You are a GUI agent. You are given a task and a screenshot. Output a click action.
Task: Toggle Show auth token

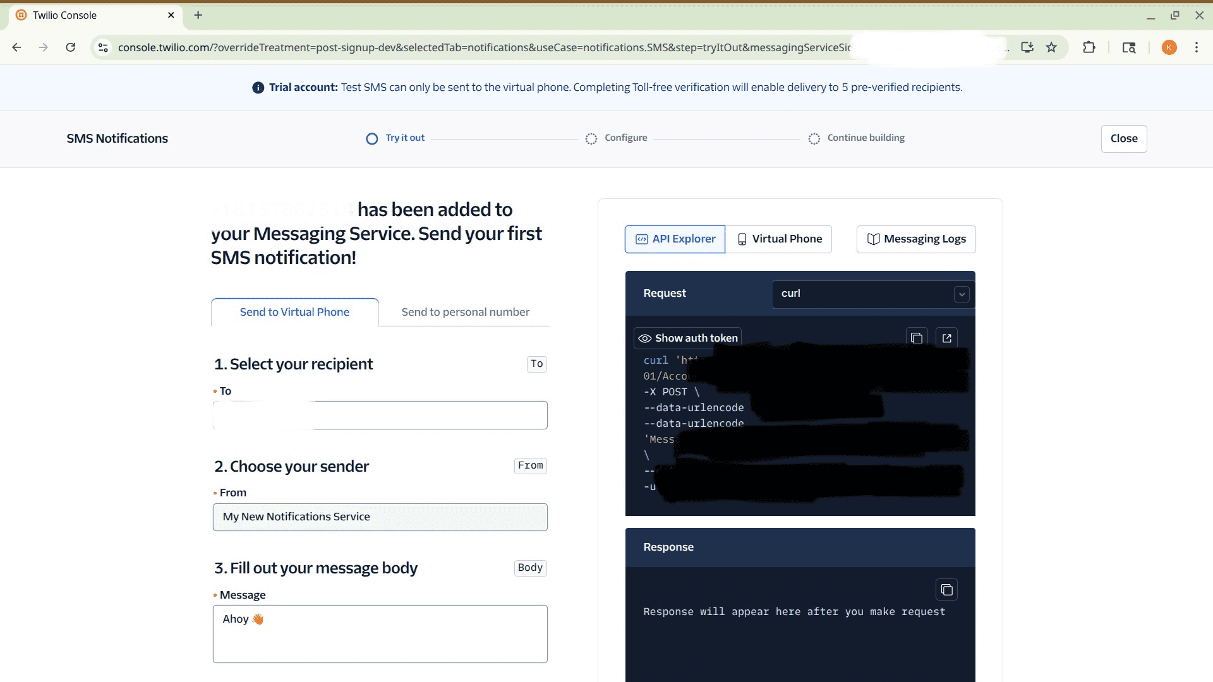click(687, 338)
